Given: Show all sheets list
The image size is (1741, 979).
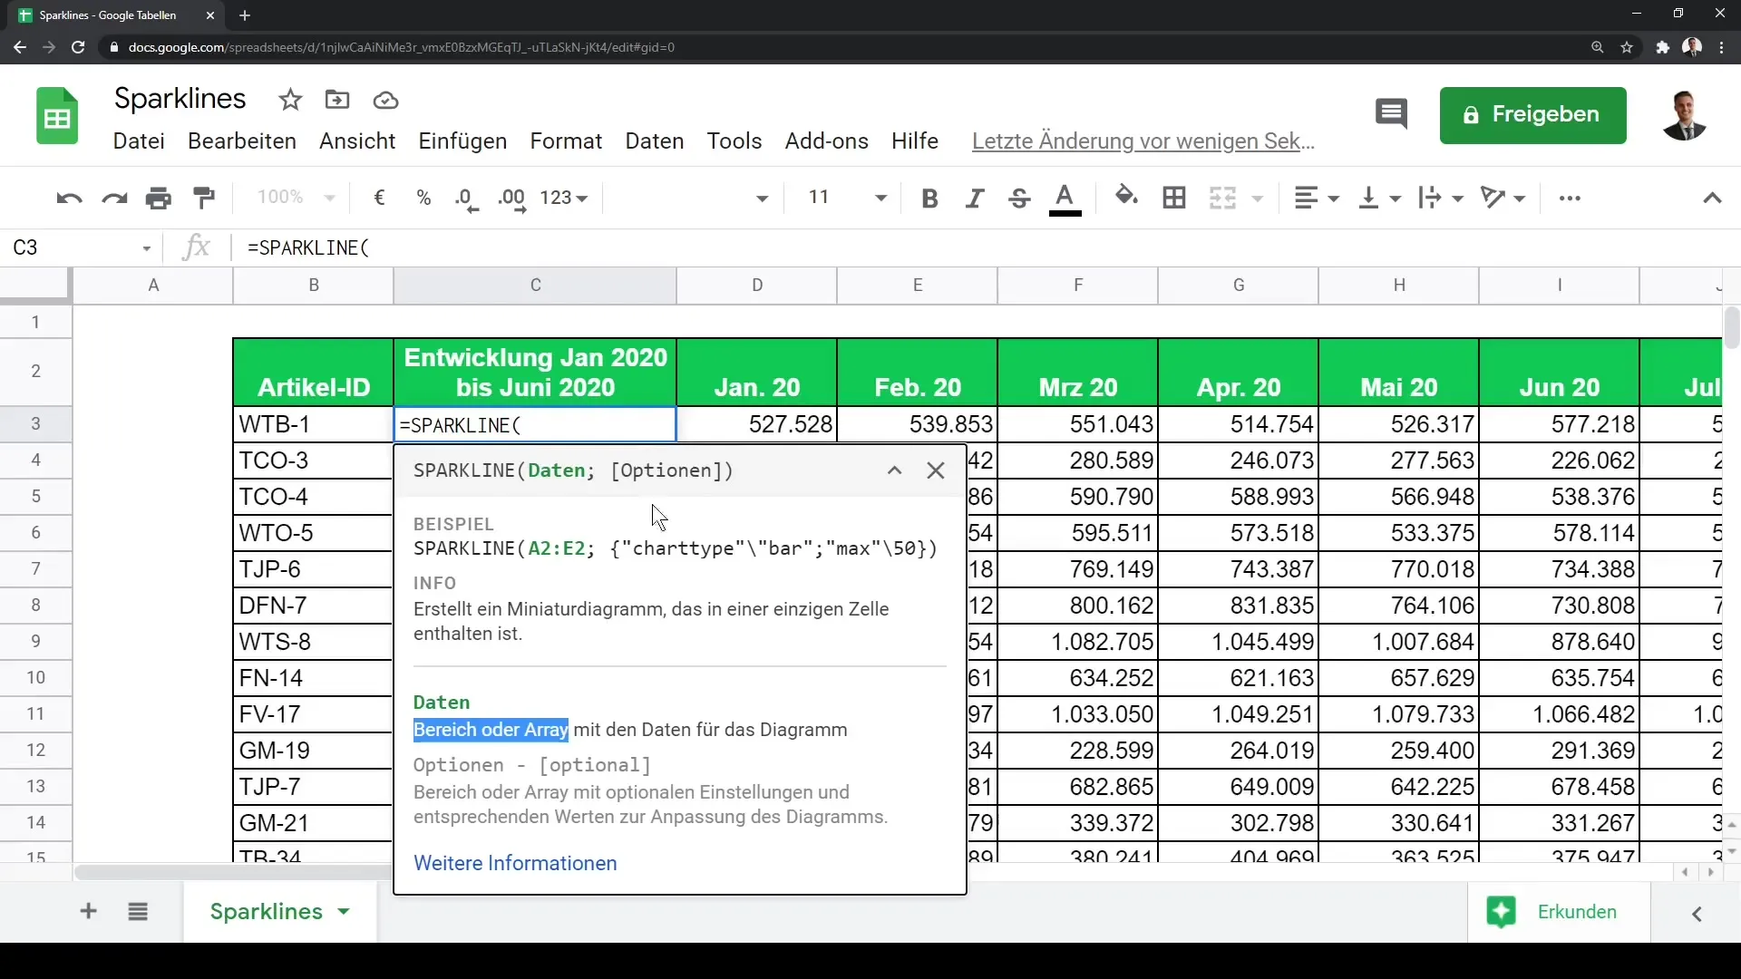Looking at the screenshot, I should click(x=138, y=911).
